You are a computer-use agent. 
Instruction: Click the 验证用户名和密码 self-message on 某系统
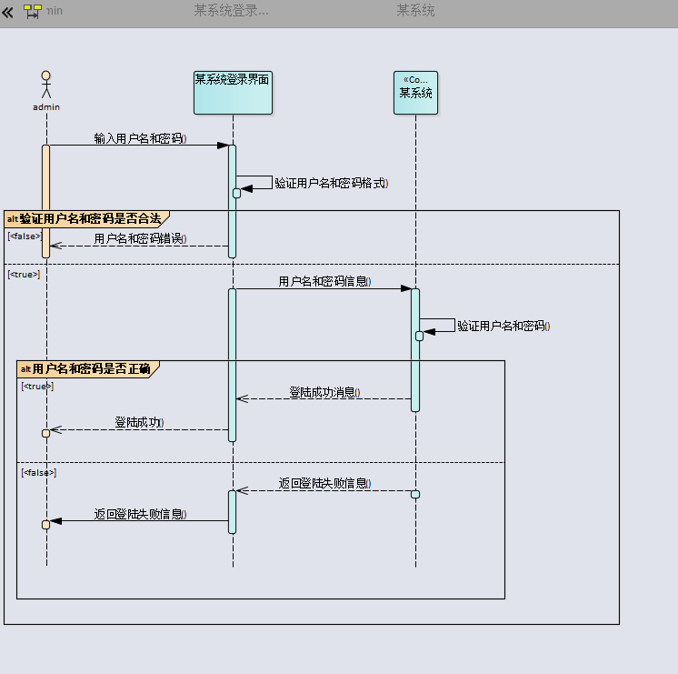coord(503,326)
